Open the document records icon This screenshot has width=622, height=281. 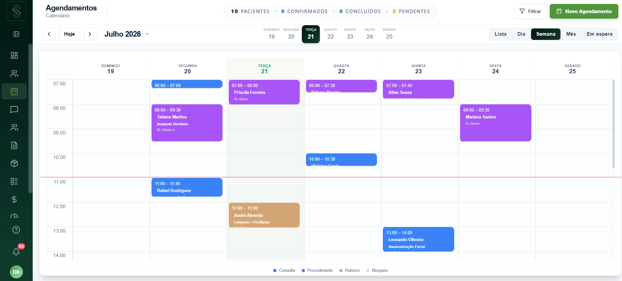pos(14,146)
